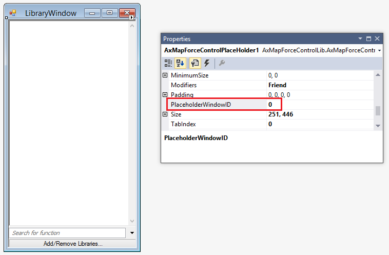Select the Alphabetical sort icon
The image size is (389, 255).
tap(180, 63)
